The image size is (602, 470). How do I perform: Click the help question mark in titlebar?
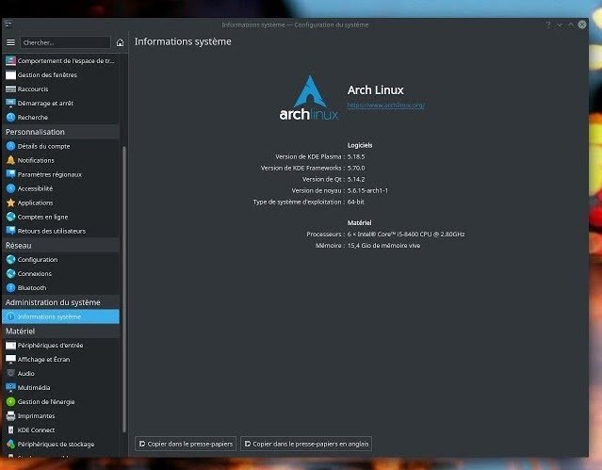pos(548,24)
